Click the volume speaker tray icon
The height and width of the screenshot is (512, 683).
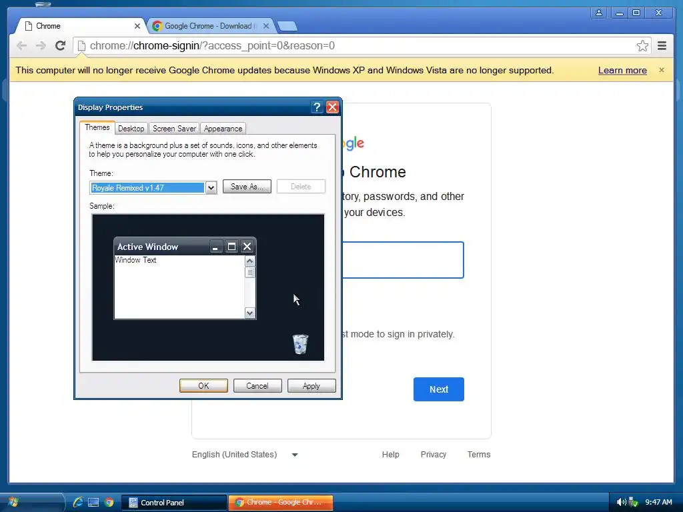click(x=621, y=503)
